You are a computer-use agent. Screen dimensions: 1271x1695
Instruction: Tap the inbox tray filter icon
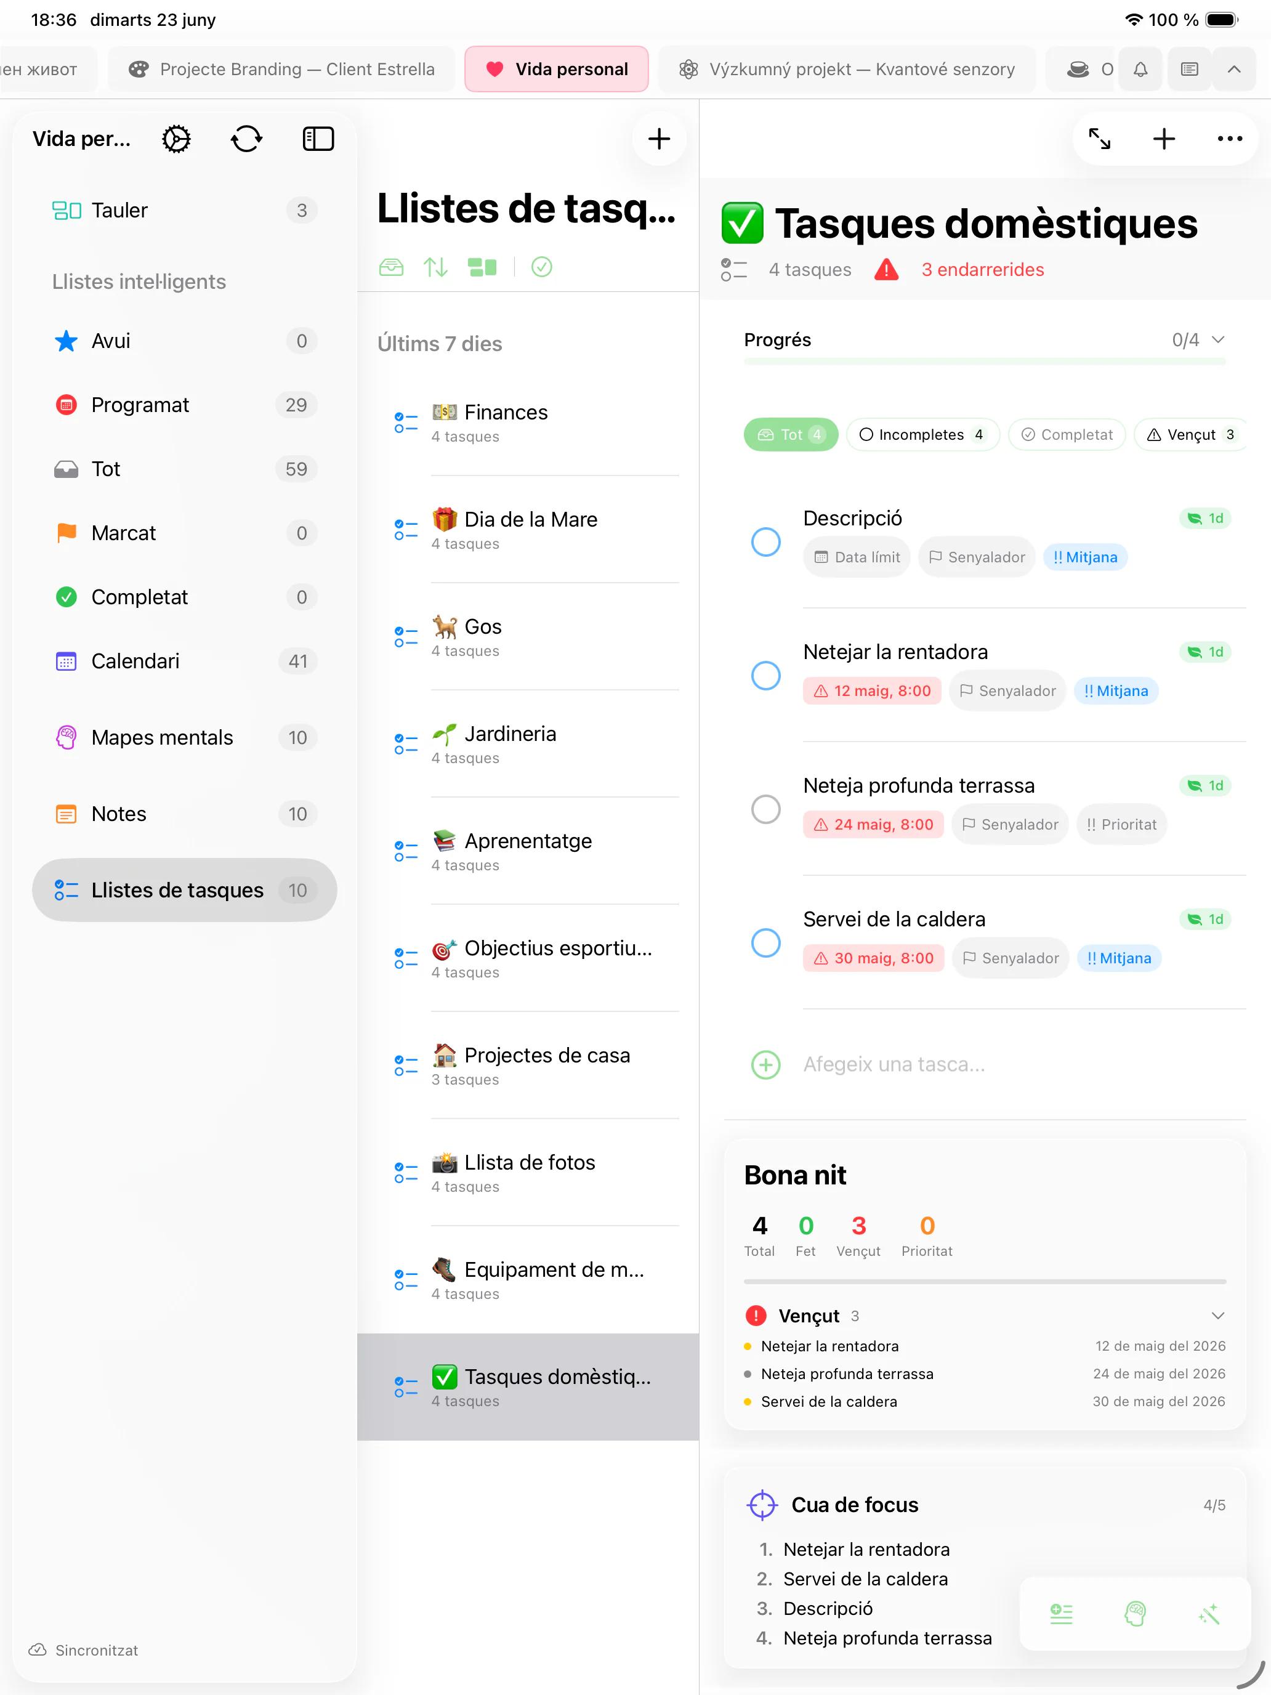pyautogui.click(x=391, y=267)
